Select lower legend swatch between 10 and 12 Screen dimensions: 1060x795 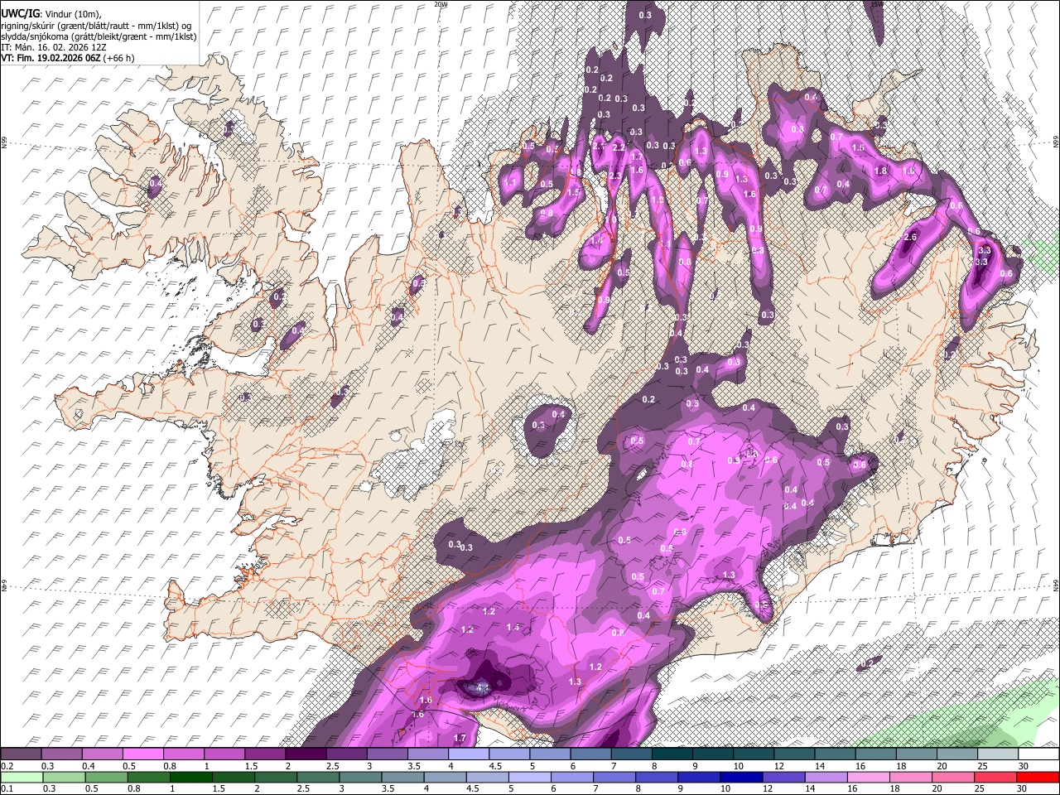pos(740,777)
